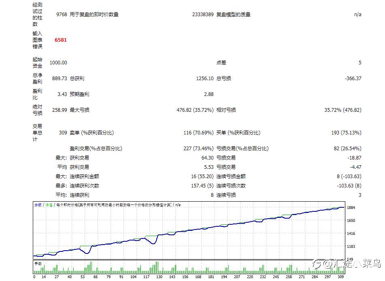This screenshot has height=281, width=385.
Task: Click the 净值 legend label on chart
Action: [49, 205]
